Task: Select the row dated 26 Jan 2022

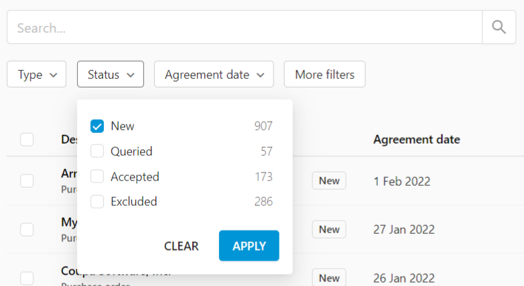Action: point(27,278)
